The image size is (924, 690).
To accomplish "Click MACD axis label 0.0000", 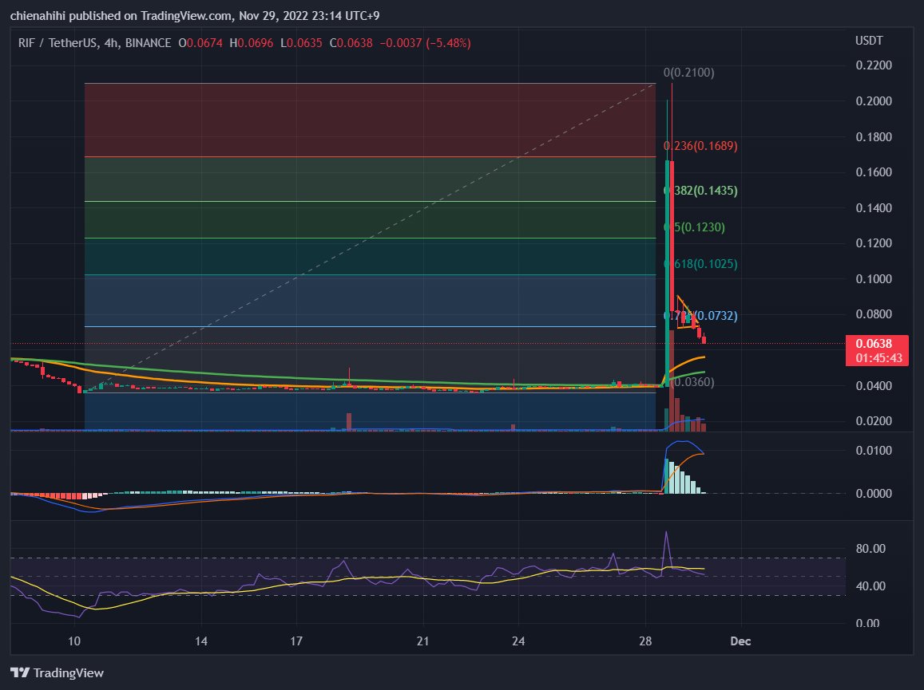I will click(x=874, y=493).
